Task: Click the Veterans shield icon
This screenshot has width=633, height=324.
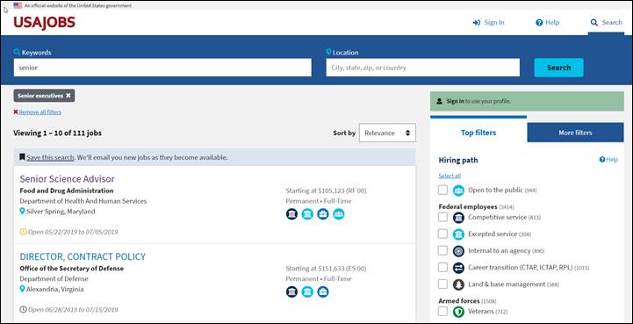Action: click(458, 312)
